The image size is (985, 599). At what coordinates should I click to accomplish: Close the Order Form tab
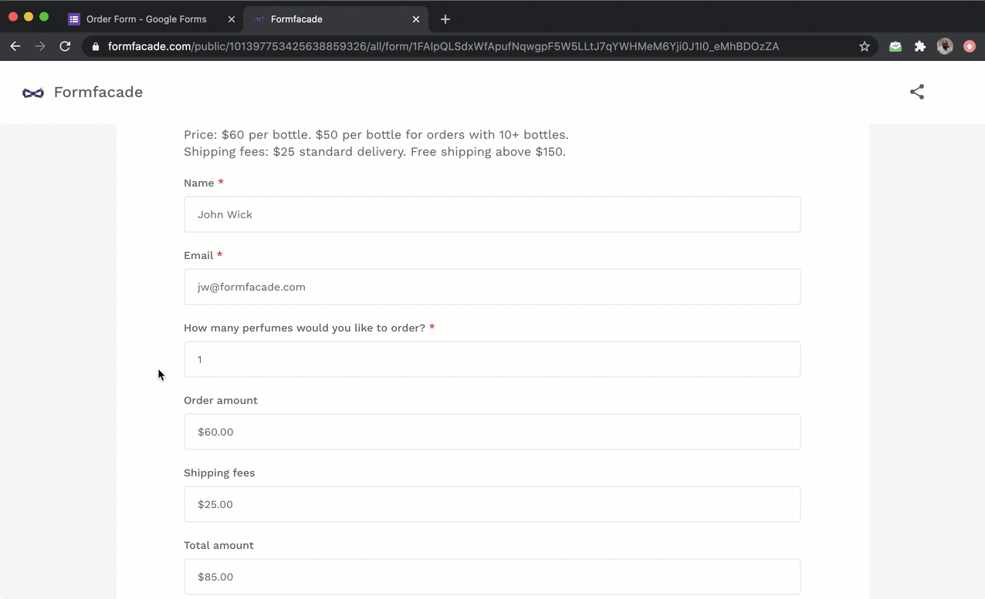(232, 19)
